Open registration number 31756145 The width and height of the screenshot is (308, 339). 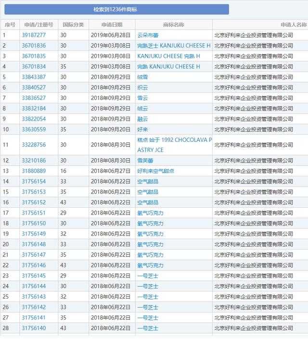point(34,276)
